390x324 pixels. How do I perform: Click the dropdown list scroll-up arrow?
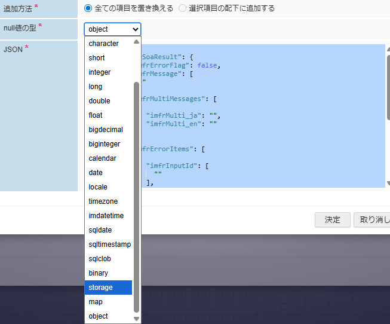coord(136,42)
